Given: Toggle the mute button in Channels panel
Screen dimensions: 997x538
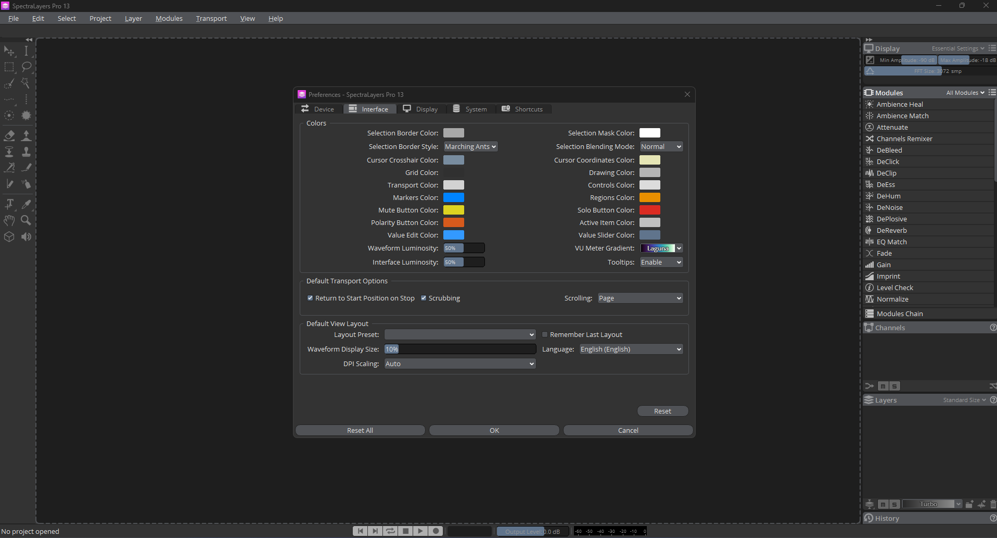Looking at the screenshot, I should (883, 386).
